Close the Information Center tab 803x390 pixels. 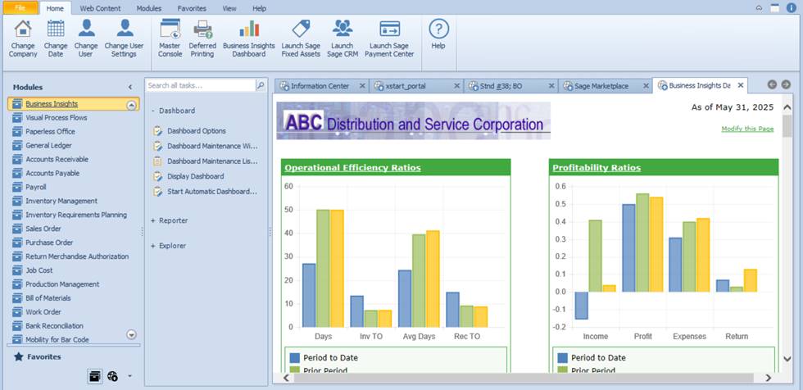click(x=362, y=86)
